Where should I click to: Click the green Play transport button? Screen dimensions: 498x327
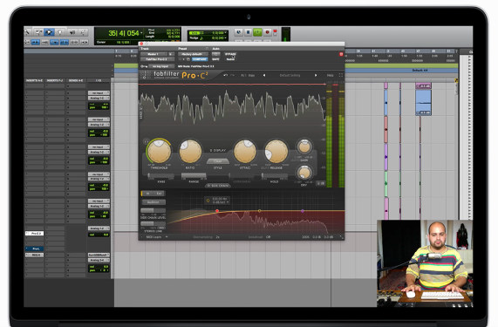click(x=257, y=32)
